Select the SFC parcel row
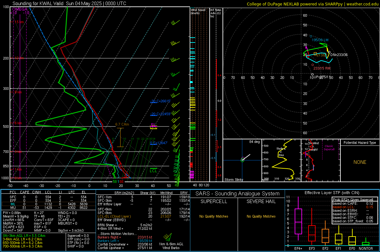The image size is (380, 252). 48,197
